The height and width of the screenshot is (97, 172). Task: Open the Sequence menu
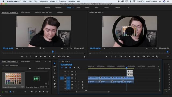[43, 1]
